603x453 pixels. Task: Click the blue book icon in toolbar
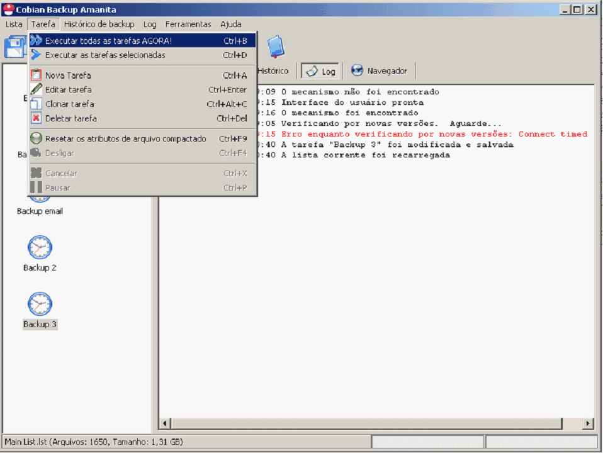coord(276,47)
